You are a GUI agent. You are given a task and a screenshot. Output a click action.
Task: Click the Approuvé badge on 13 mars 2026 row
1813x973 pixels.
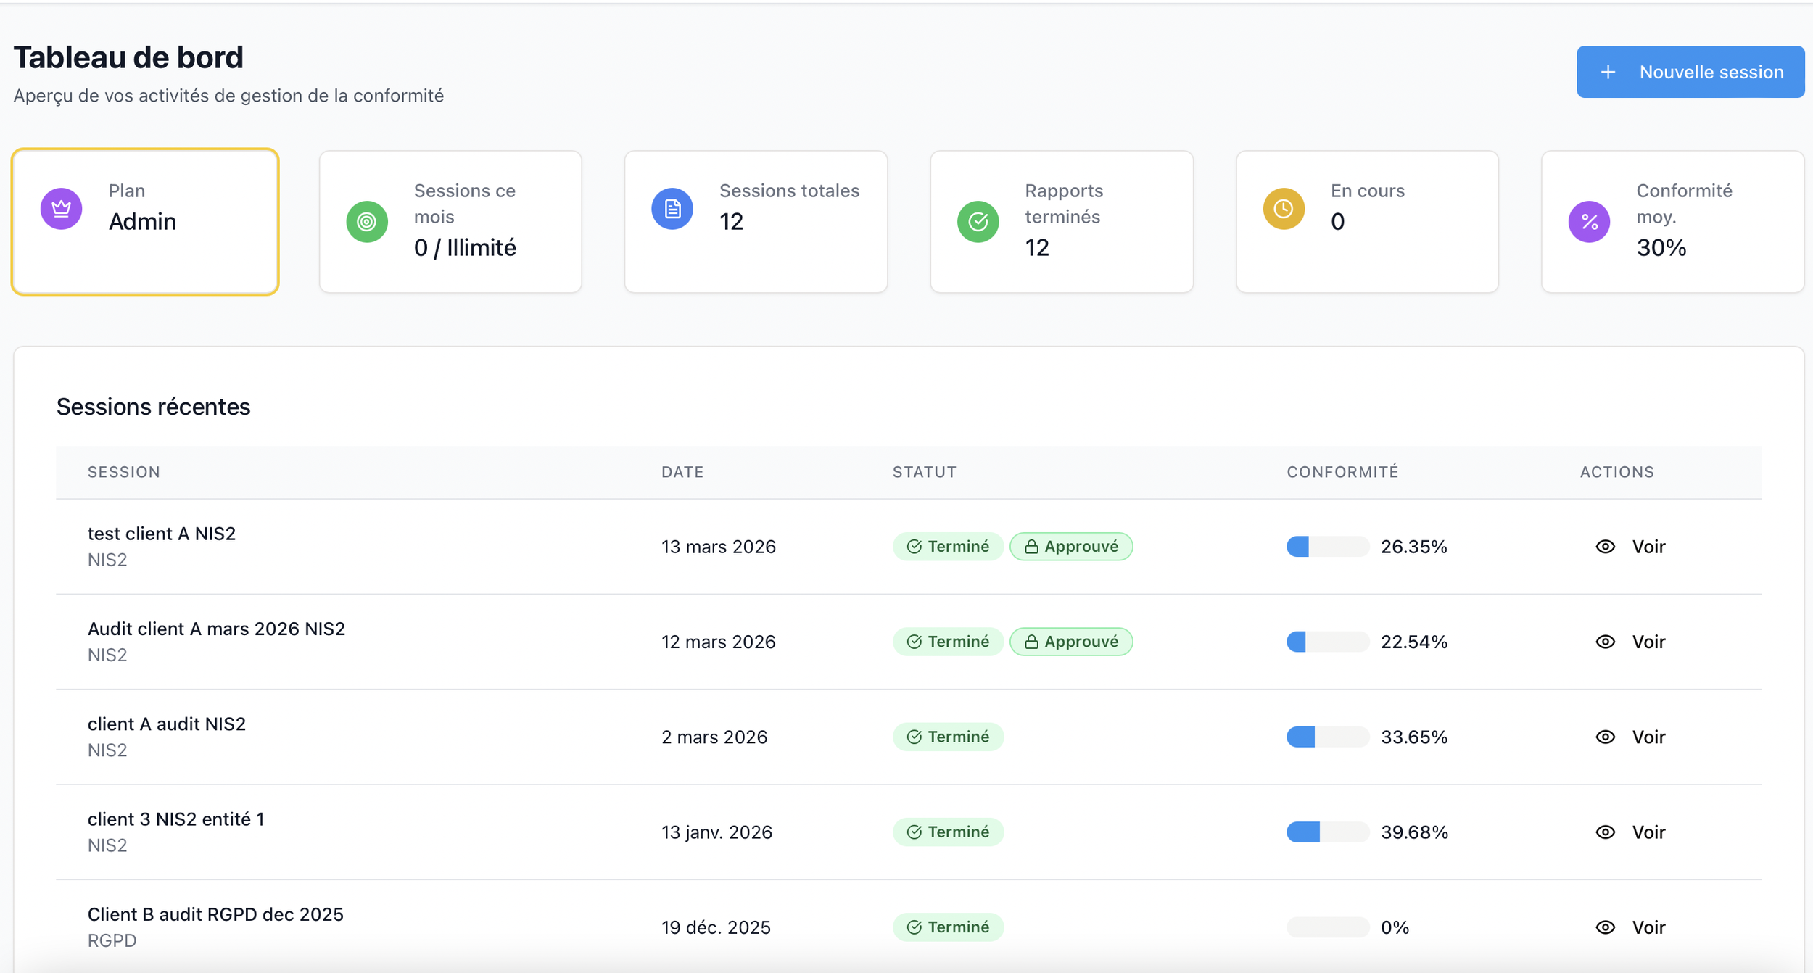click(1070, 547)
